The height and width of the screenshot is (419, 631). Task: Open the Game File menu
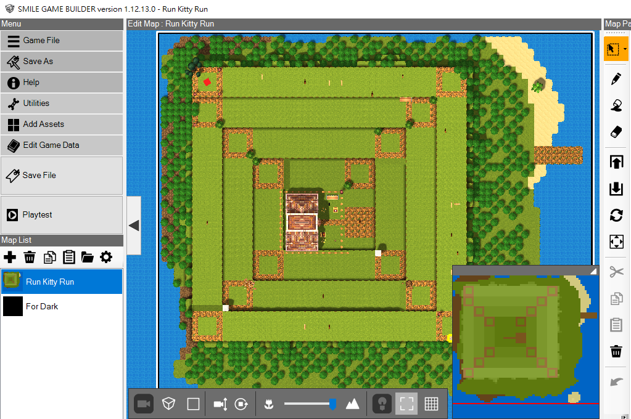62,41
